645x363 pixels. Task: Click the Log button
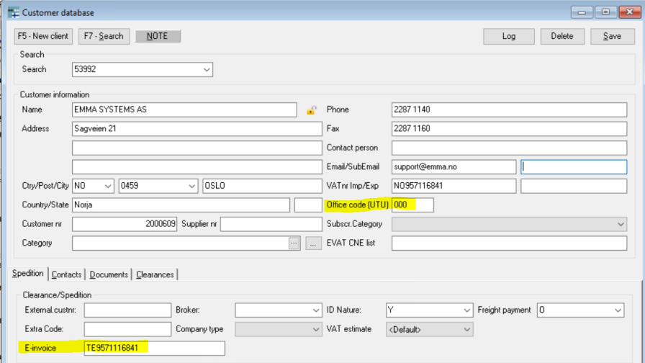(508, 36)
